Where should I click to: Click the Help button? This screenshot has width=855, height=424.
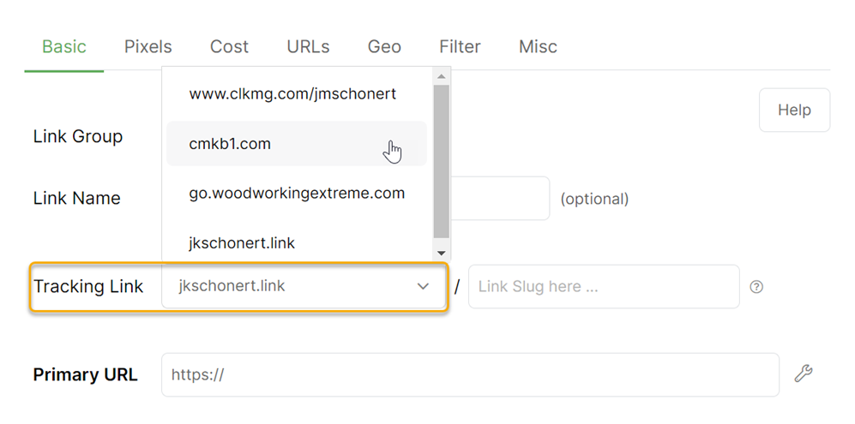(794, 110)
